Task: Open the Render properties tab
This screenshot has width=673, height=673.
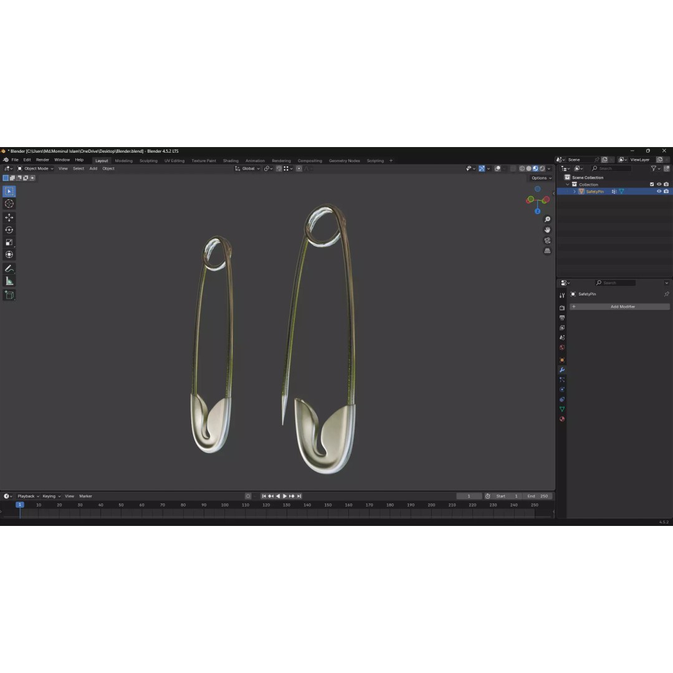Action: [562, 308]
